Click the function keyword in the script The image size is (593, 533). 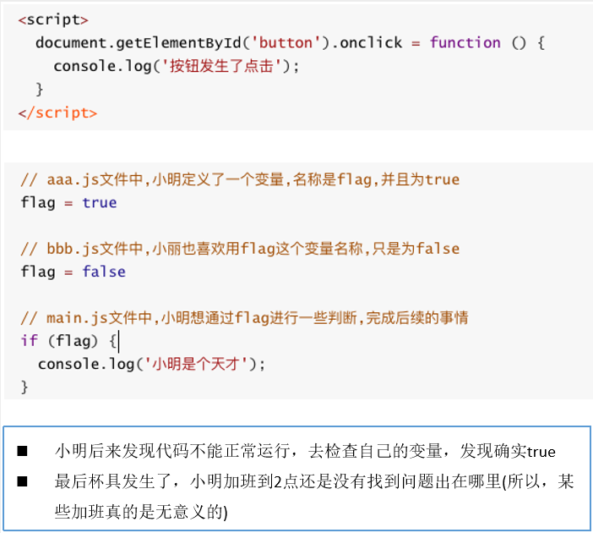465,42
